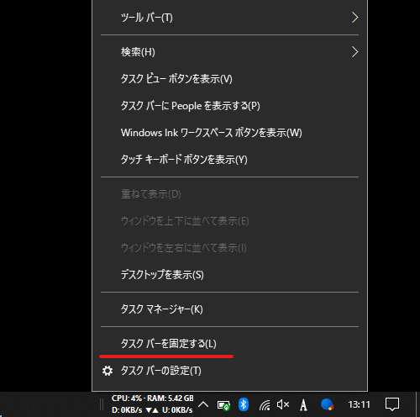Choose デスクトップを表示(S) menu entry
The height and width of the screenshot is (417, 420).
click(229, 275)
